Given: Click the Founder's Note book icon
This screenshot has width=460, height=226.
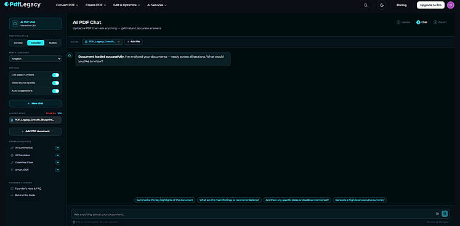Looking at the screenshot, I should click(12, 189).
